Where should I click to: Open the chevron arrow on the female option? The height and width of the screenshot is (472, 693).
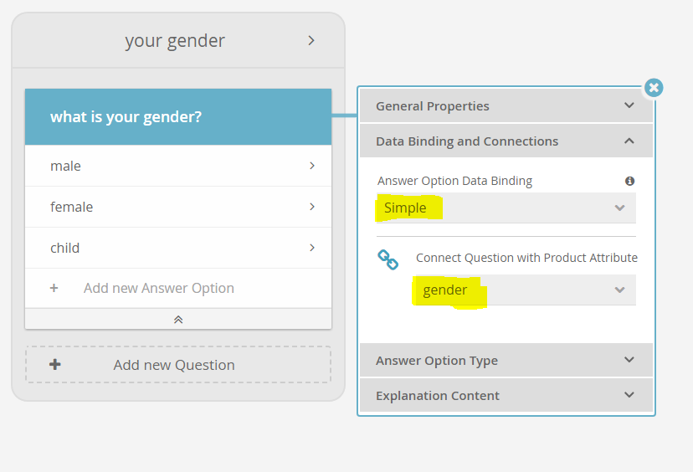click(312, 207)
